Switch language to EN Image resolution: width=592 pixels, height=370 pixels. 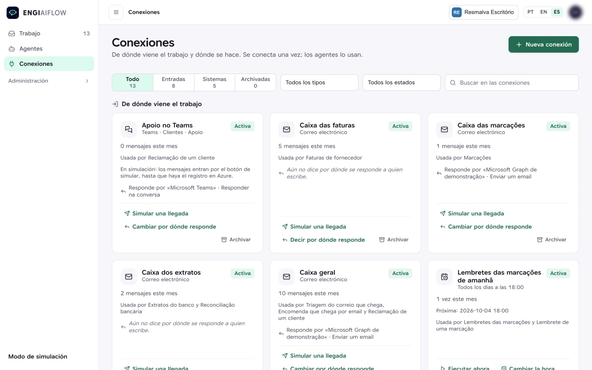coord(543,12)
